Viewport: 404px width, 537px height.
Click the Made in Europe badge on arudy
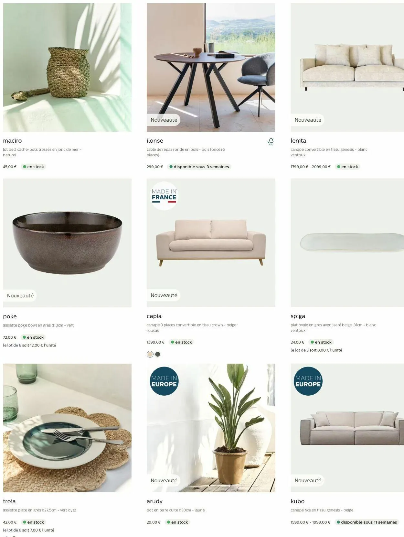point(164,381)
